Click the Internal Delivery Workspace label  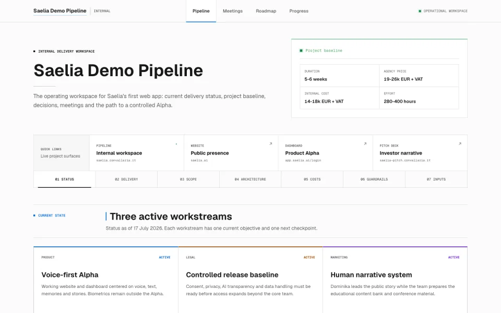coord(66,51)
